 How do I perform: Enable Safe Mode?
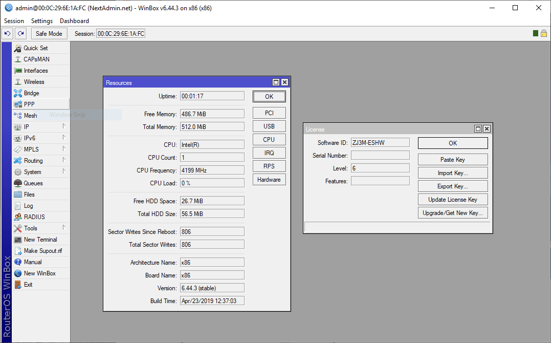(49, 33)
